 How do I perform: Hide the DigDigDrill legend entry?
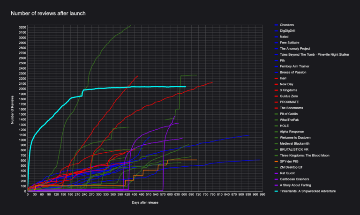(x=287, y=31)
